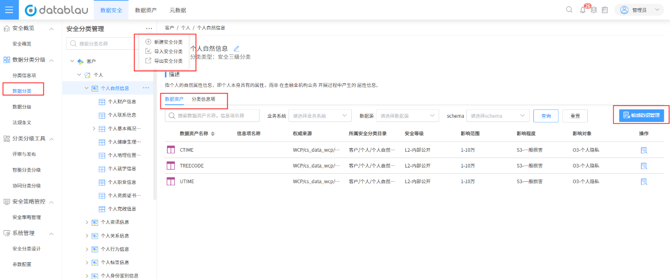The image size is (670, 279).
Task: Click the table icon beside UTIME
Action: [x=171, y=181]
